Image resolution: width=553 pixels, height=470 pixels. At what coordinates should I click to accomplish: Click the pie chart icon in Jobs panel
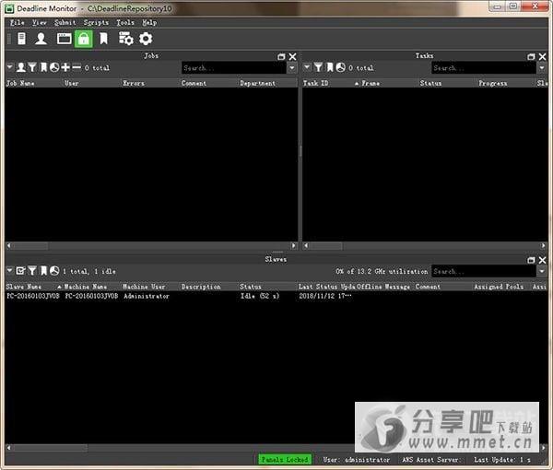tap(54, 67)
